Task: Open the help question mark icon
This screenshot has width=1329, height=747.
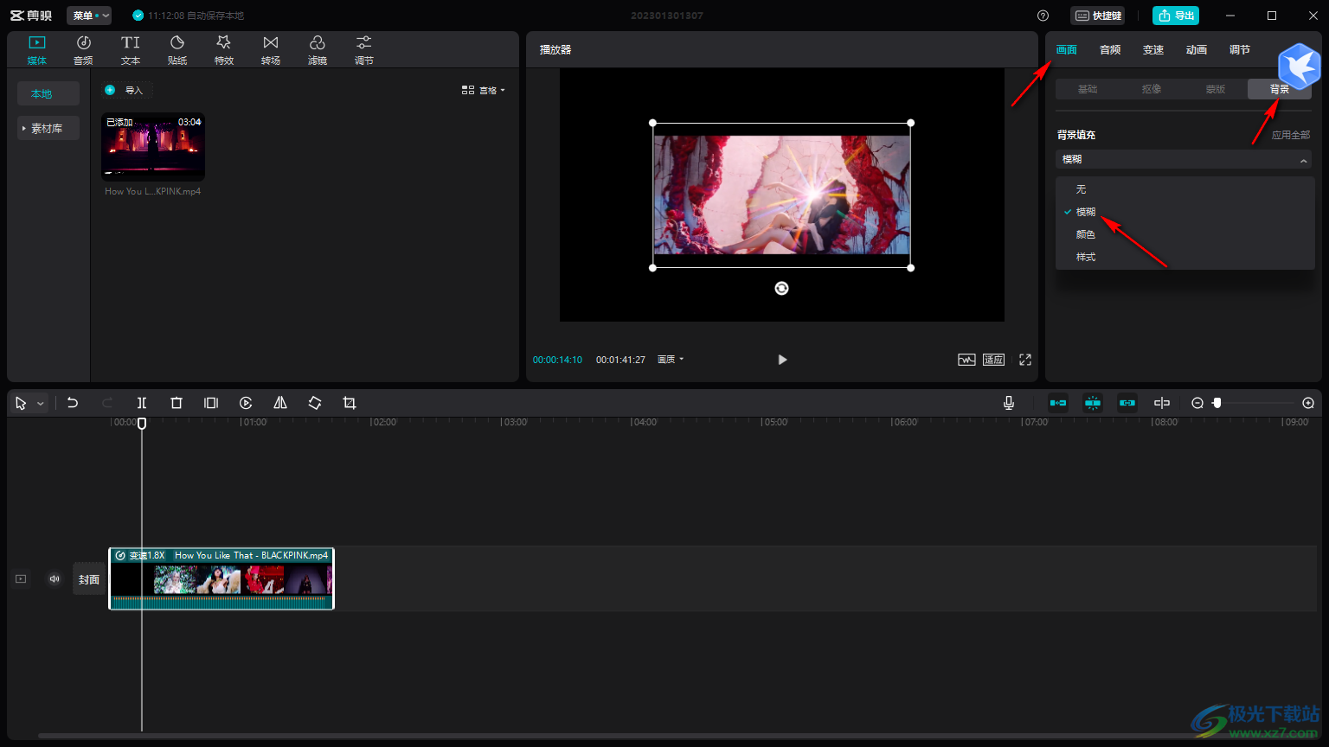Action: 1043,16
